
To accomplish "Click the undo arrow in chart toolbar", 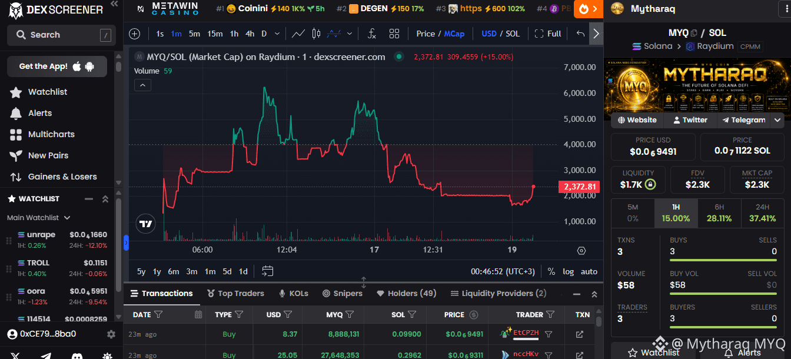I will [581, 34].
